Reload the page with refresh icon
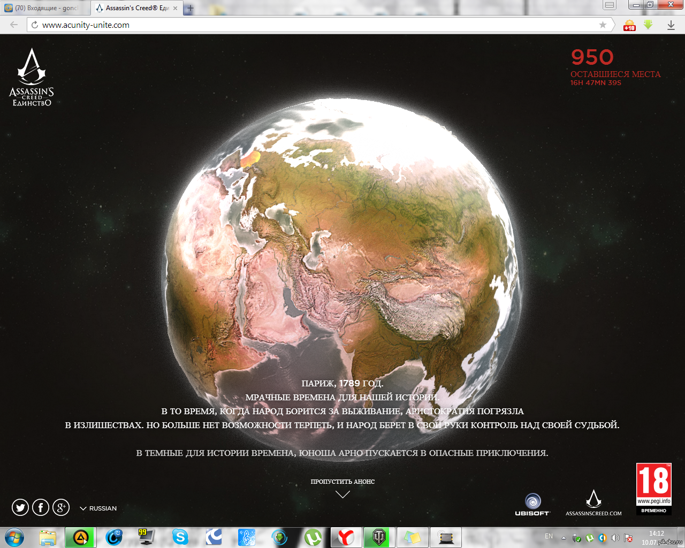 tap(35, 25)
